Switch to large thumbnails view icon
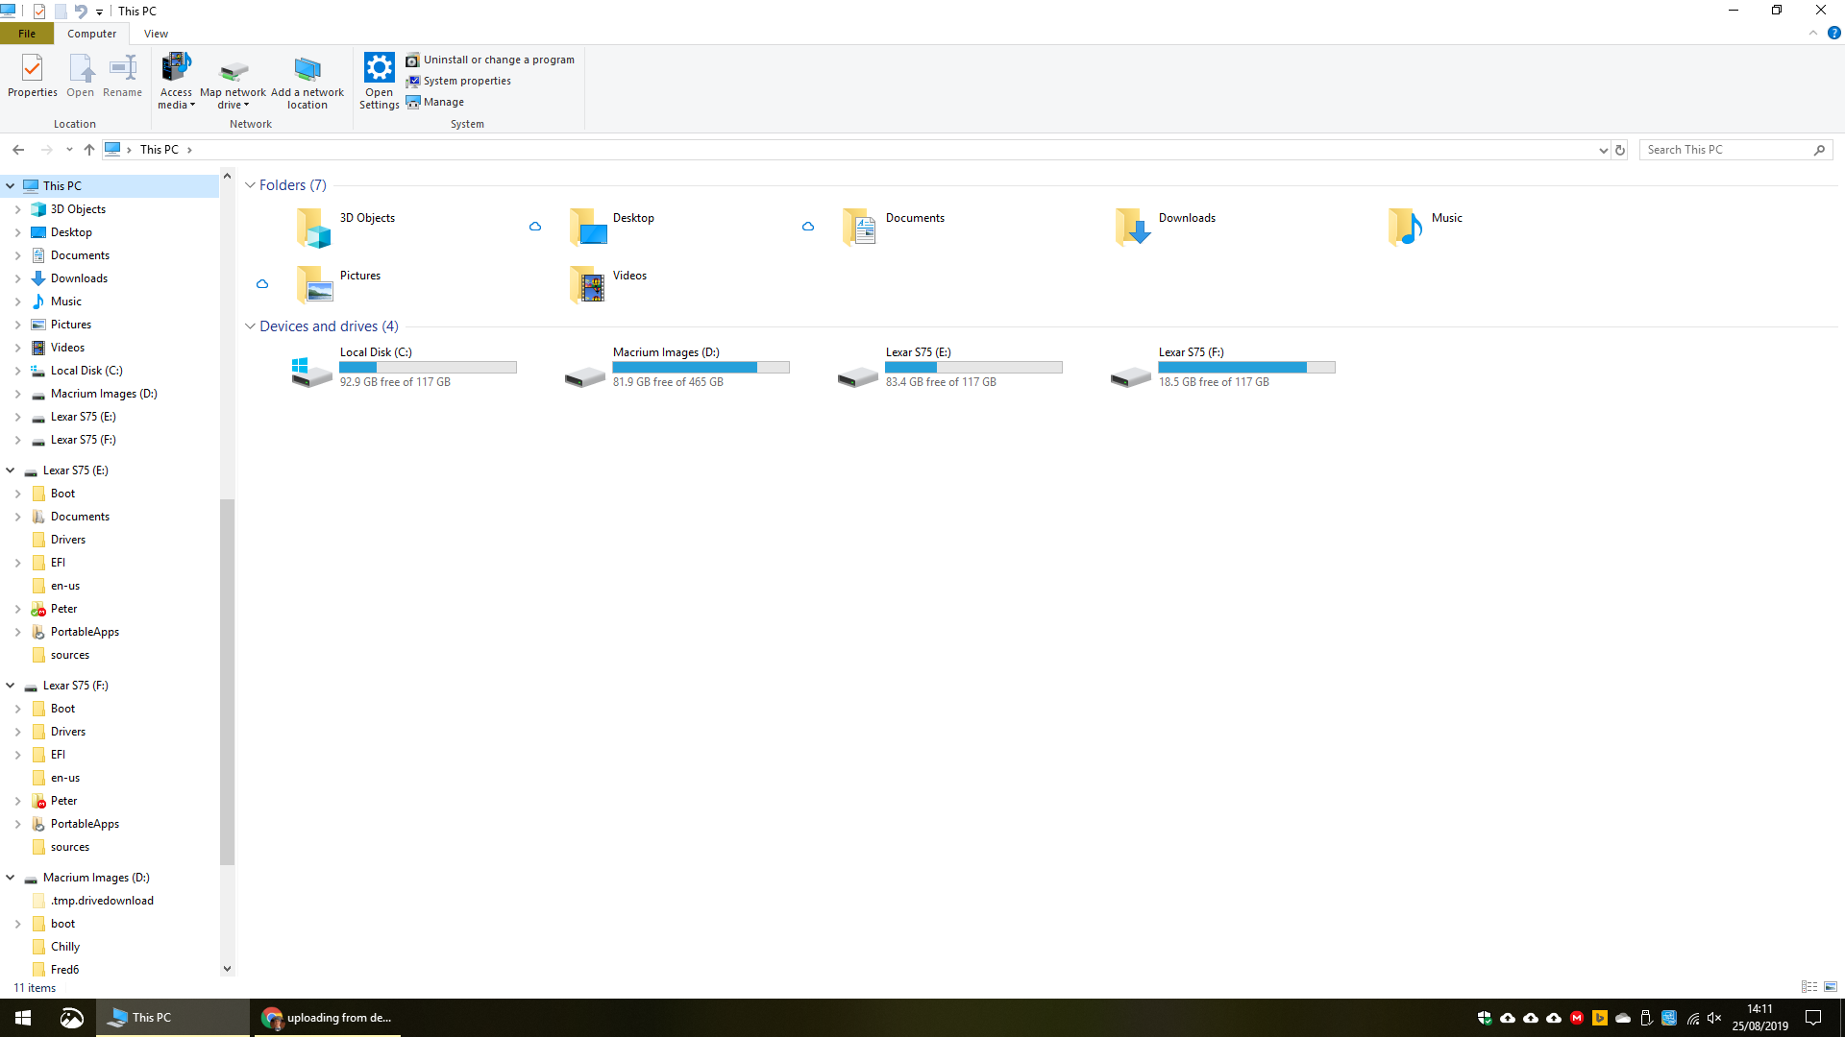The width and height of the screenshot is (1845, 1037). [1831, 987]
